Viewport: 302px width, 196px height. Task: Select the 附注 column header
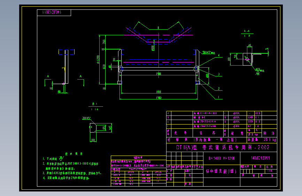(x=269, y=133)
